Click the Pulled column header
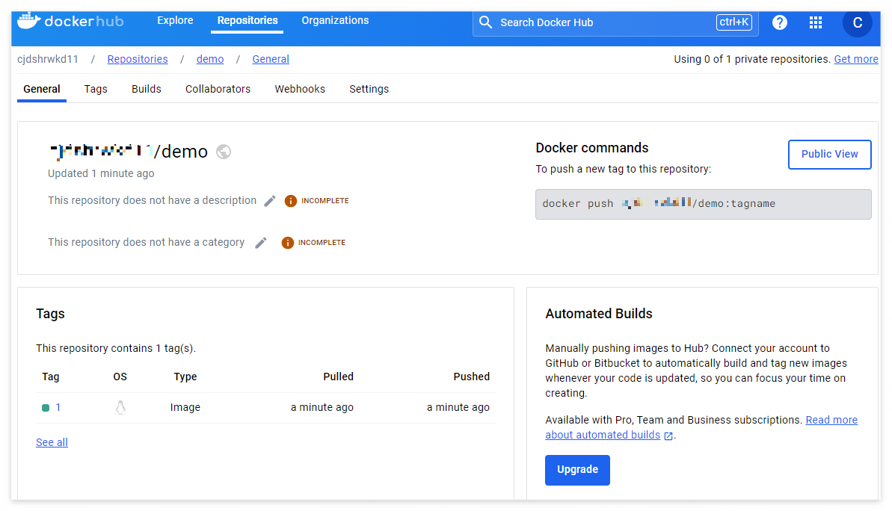The image size is (892, 511). [339, 377]
